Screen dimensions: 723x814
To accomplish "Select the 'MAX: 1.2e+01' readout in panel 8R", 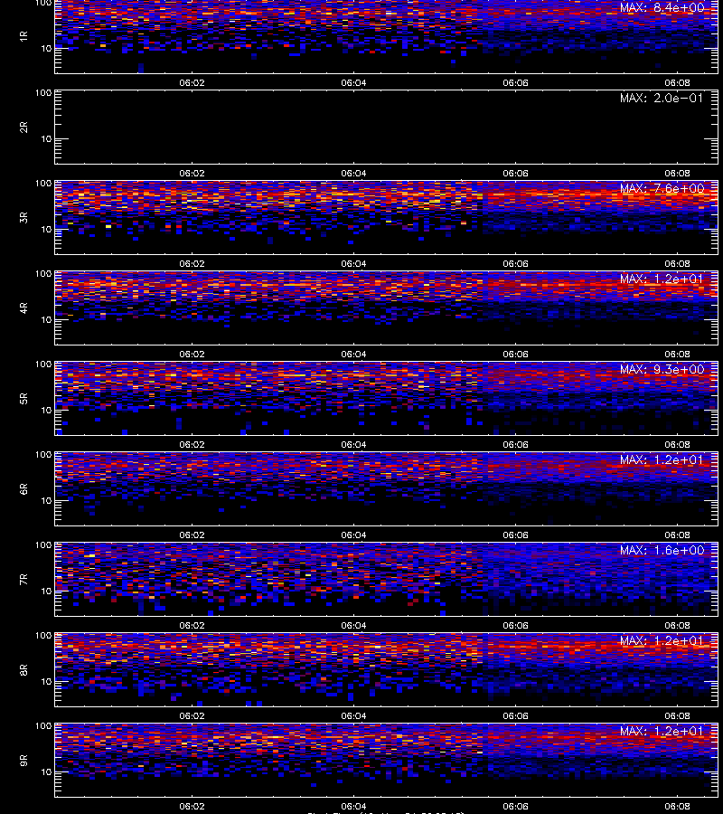I will pos(662,641).
